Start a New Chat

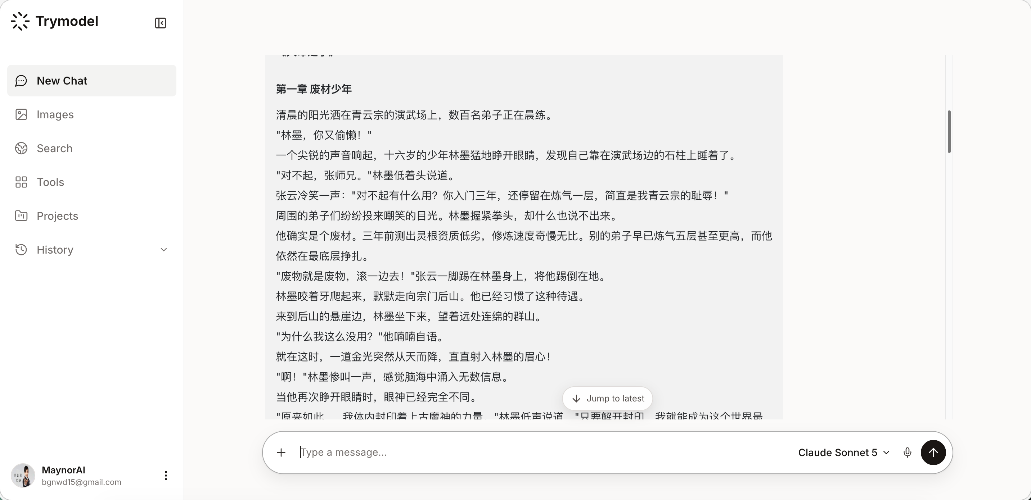[92, 81]
